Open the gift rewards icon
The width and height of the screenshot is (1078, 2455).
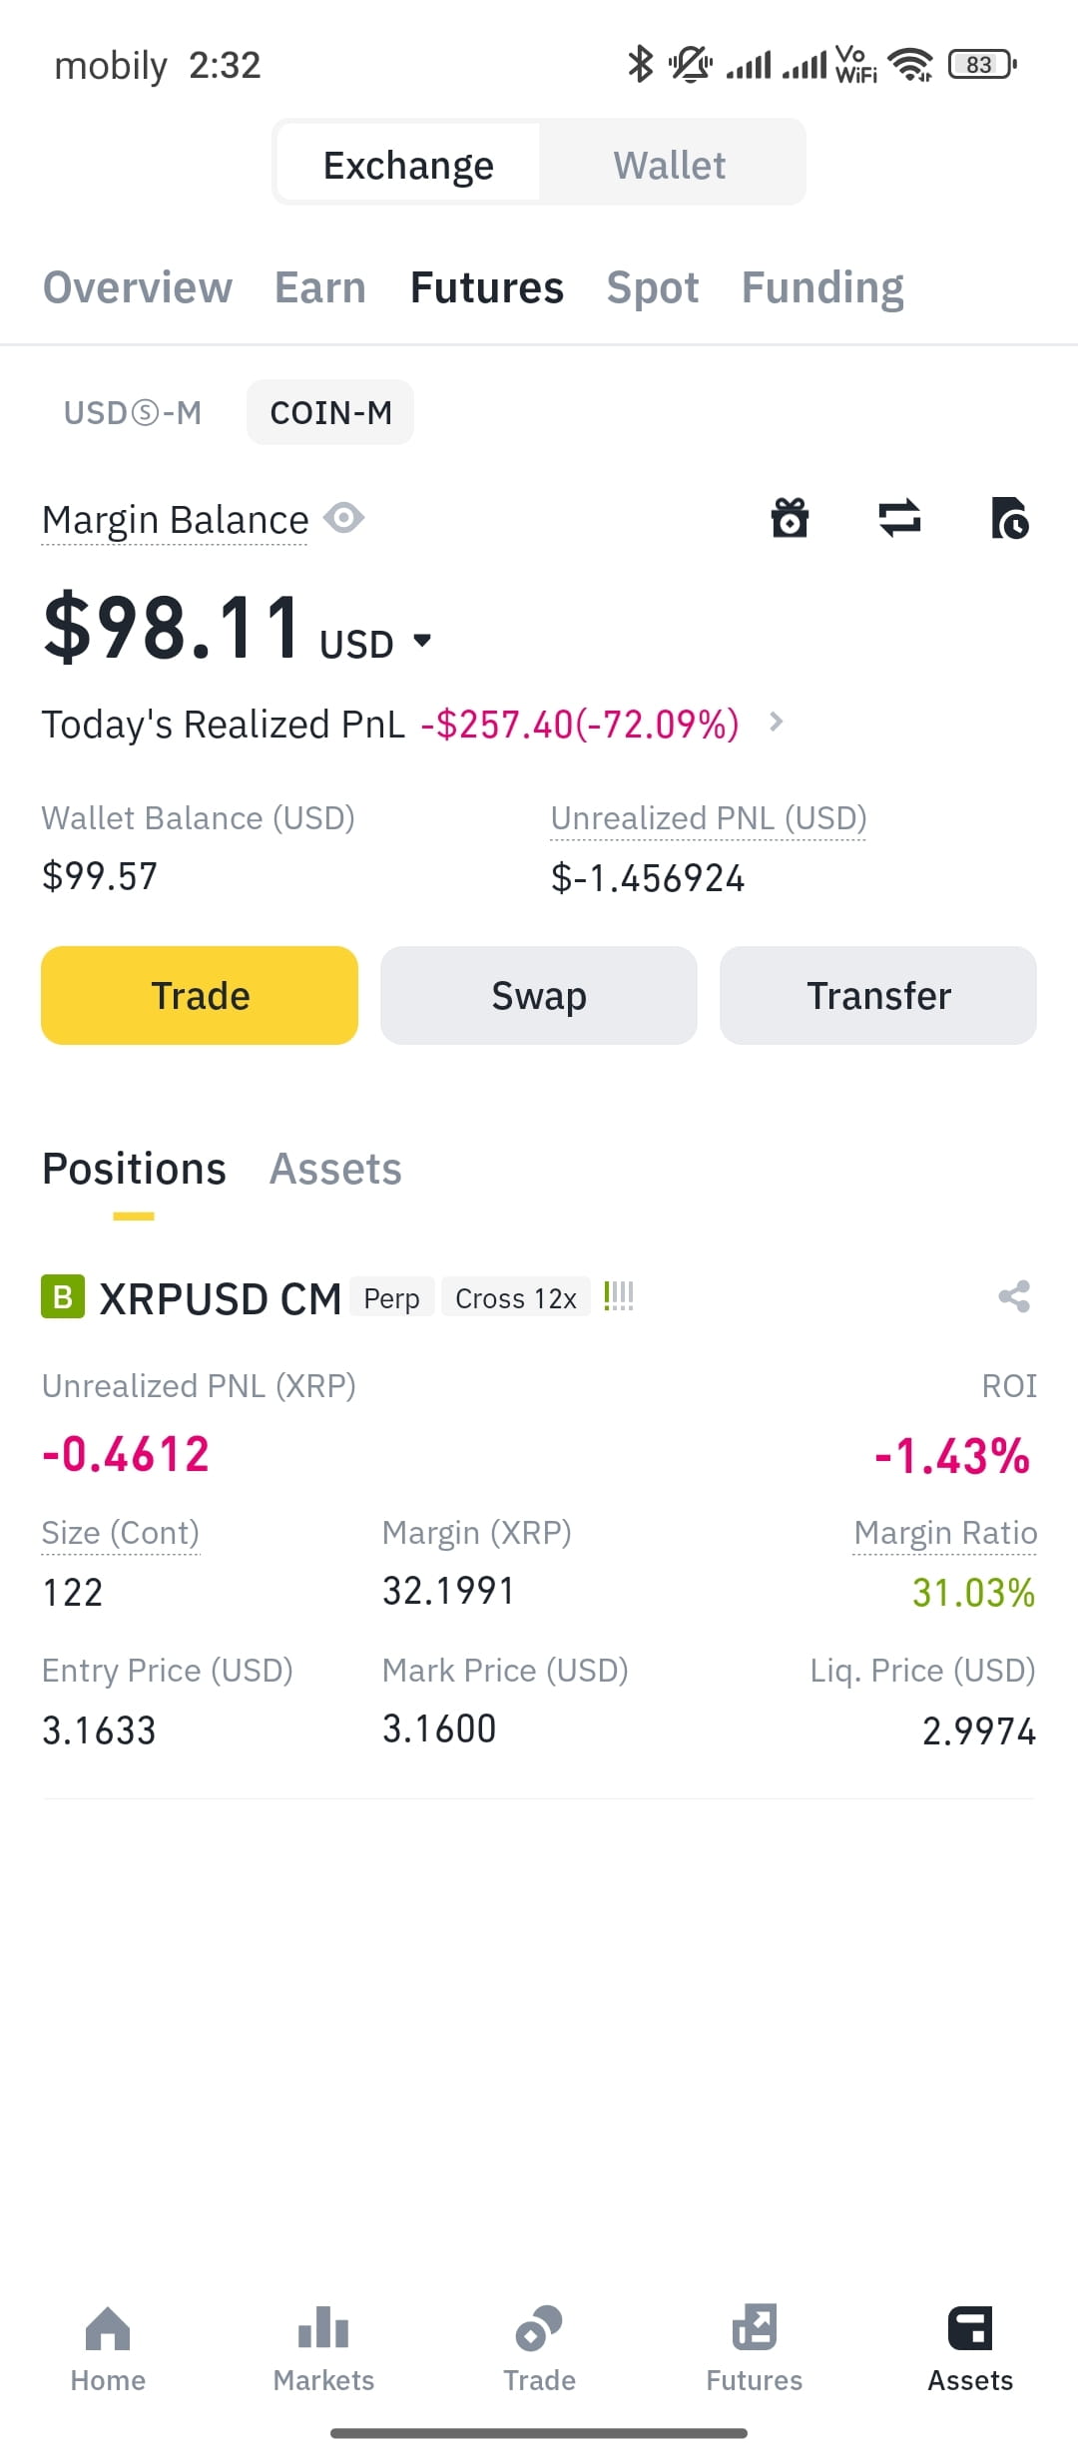pos(790,518)
